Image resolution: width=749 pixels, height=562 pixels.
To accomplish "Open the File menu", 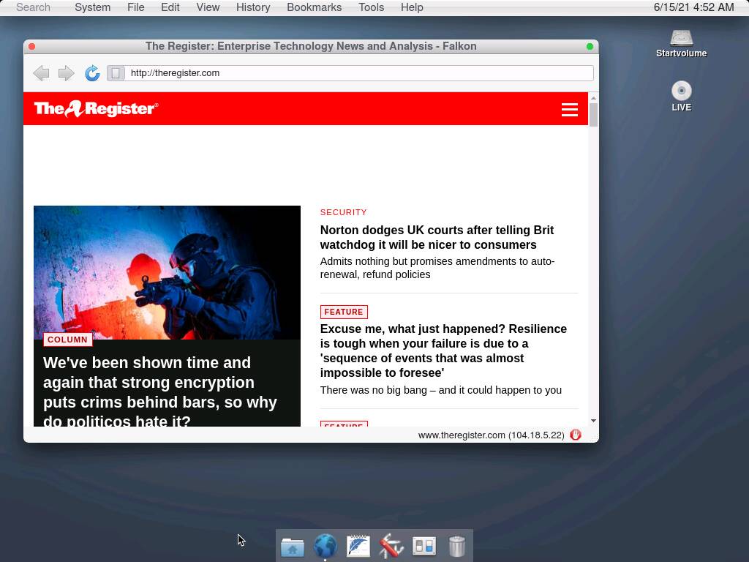I will click(x=135, y=7).
